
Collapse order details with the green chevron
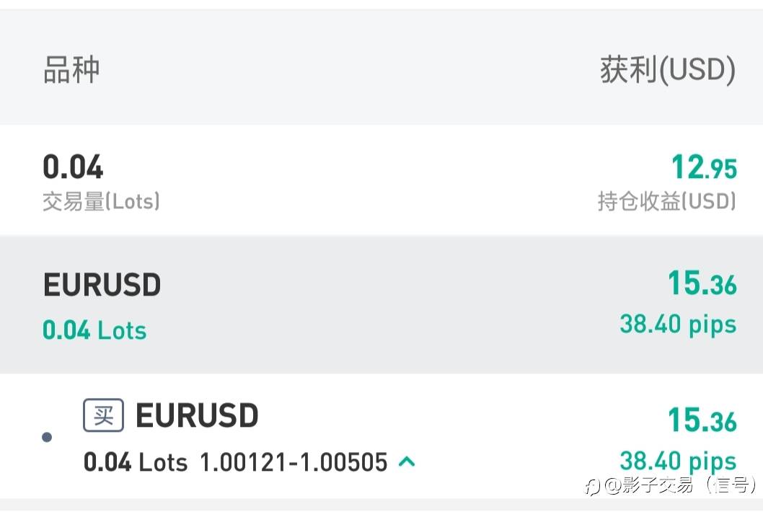click(x=407, y=461)
